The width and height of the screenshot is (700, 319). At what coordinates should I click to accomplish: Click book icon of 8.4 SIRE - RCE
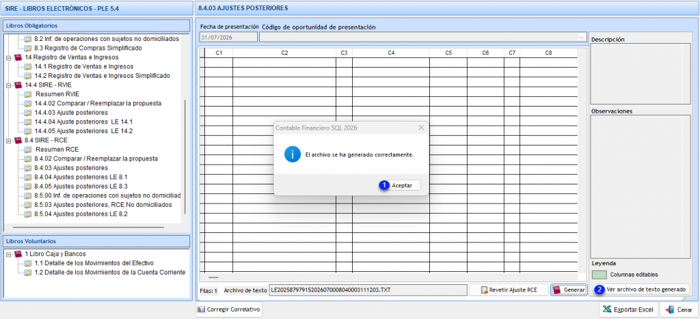(18, 140)
